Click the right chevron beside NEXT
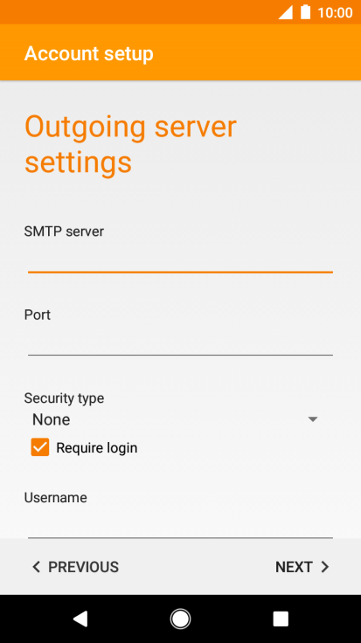 click(325, 567)
